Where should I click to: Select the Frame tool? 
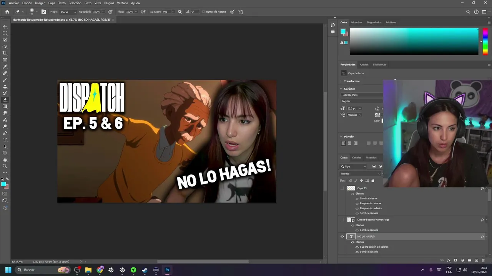5,60
